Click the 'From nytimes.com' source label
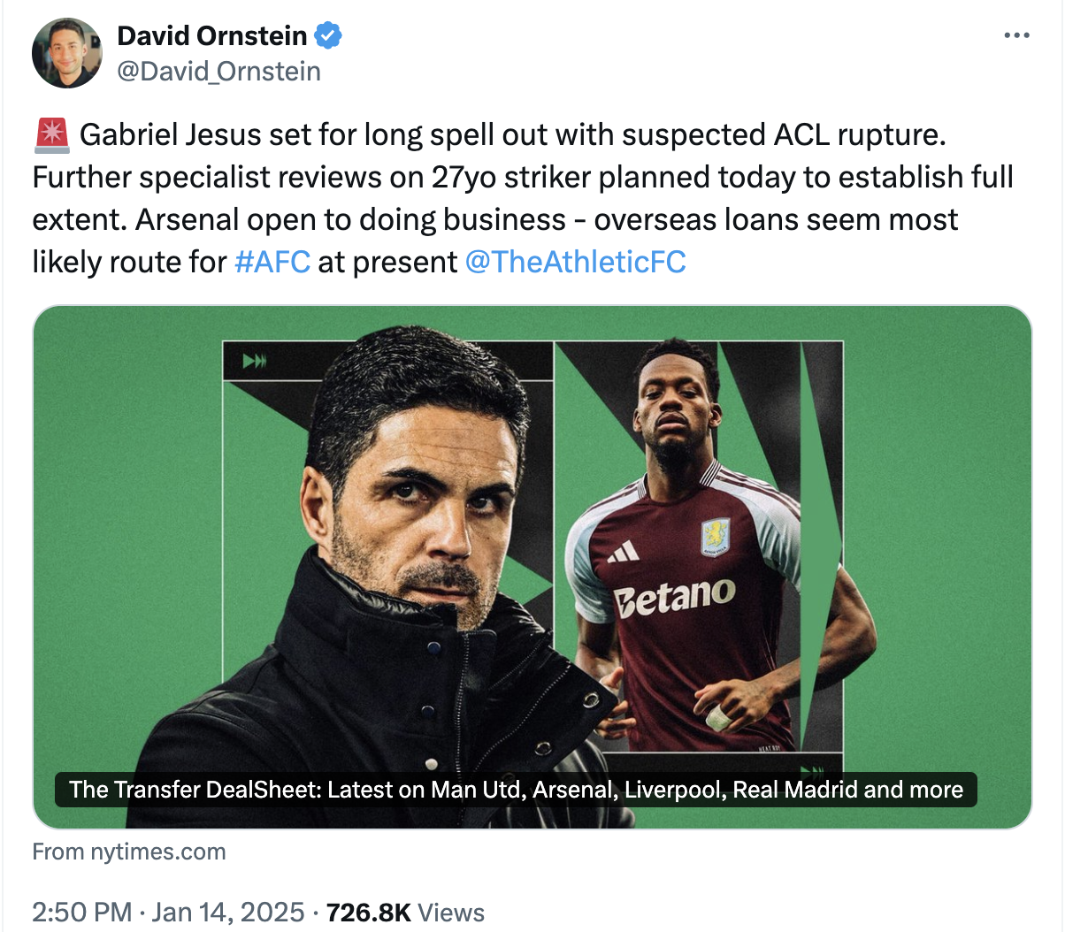 [x=129, y=852]
